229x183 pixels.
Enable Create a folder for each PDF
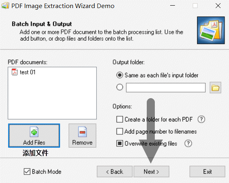pos(120,119)
